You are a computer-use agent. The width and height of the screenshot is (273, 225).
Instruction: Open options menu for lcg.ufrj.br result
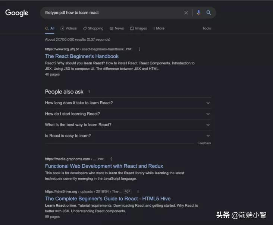(139, 49)
